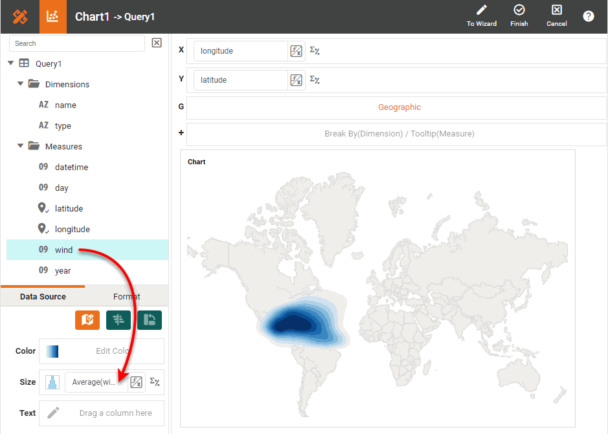Open formula editor for longitude field
This screenshot has height=434, width=608.
coord(297,51)
